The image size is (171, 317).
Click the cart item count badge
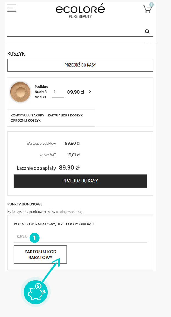(x=152, y=4)
